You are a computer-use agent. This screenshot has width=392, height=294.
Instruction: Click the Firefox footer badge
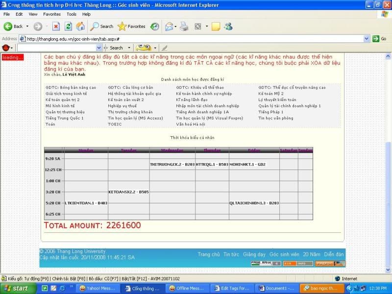330,263
